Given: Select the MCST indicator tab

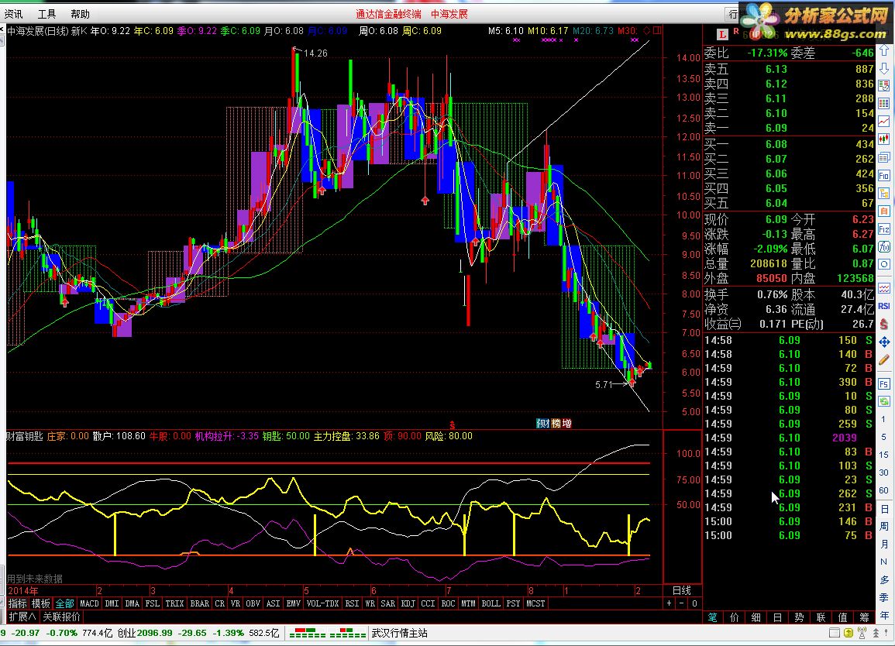Looking at the screenshot, I should [x=535, y=603].
